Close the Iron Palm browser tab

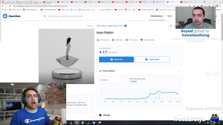(177, 2)
